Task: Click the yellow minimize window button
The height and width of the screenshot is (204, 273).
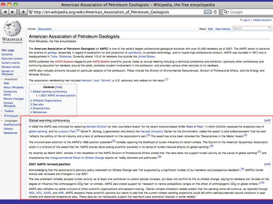Action: (9, 5)
